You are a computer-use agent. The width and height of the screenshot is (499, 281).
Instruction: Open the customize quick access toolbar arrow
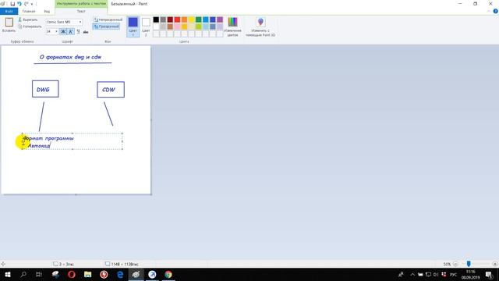click(x=32, y=4)
